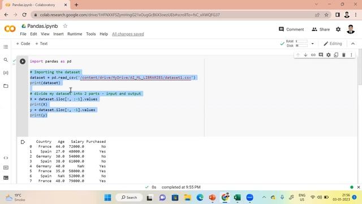Open Colab settings gear in header
362x204 pixels.
point(338,29)
